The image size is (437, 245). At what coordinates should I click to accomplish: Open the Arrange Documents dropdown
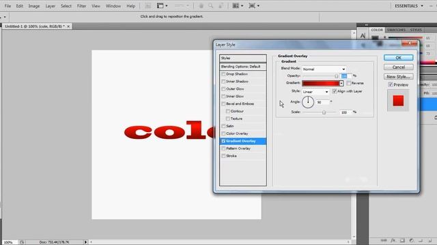point(238,6)
